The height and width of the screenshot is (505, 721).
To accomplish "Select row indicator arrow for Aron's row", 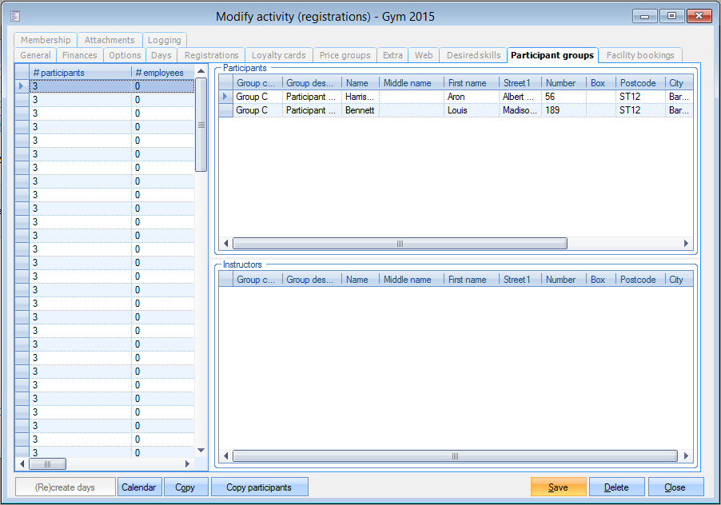I will pyautogui.click(x=225, y=97).
